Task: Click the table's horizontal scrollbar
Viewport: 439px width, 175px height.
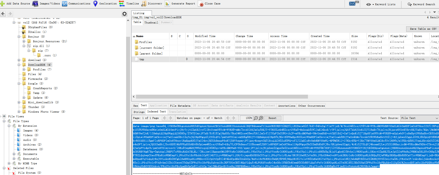Action: coord(221,97)
